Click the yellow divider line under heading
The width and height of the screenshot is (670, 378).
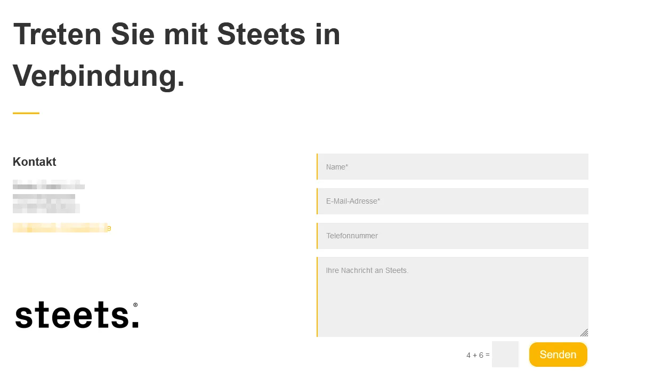point(26,113)
